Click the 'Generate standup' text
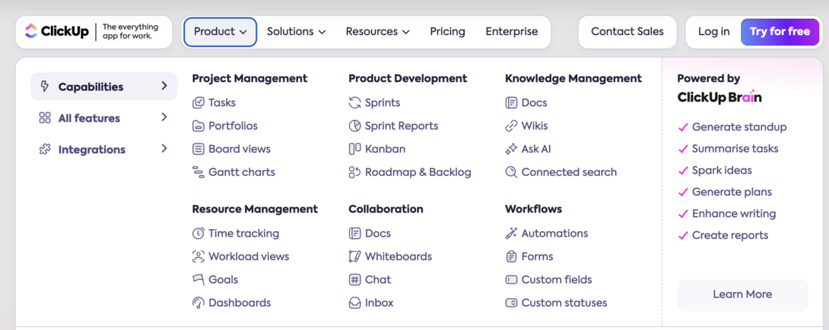Viewport: 829px width, 330px height. click(x=739, y=127)
